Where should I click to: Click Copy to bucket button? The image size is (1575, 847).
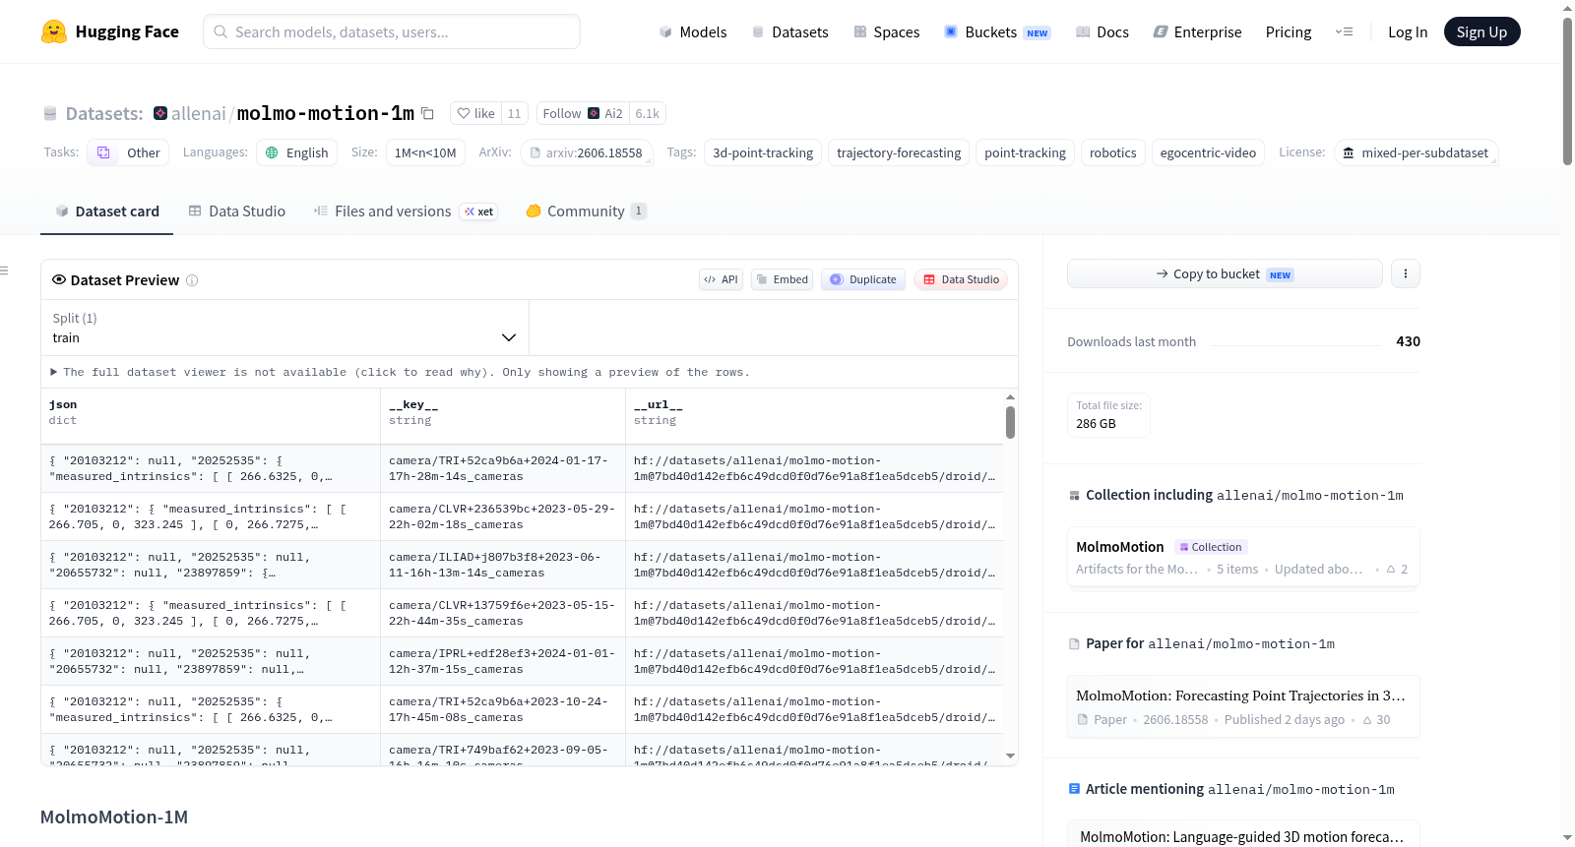coord(1225,273)
